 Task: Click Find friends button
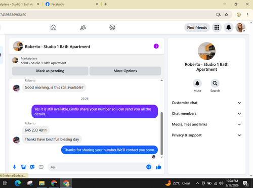[x=197, y=27]
